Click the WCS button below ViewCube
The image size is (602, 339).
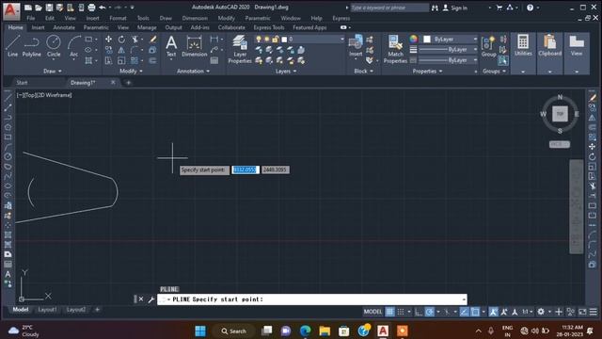pos(560,144)
